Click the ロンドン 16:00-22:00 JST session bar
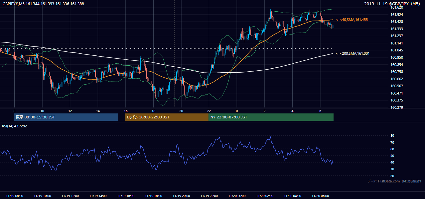Screen dimensions: 425x199 (x=167, y=117)
